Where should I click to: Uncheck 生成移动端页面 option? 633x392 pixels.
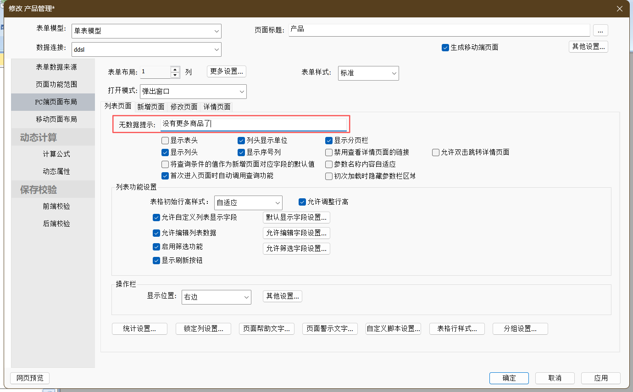pyautogui.click(x=445, y=48)
